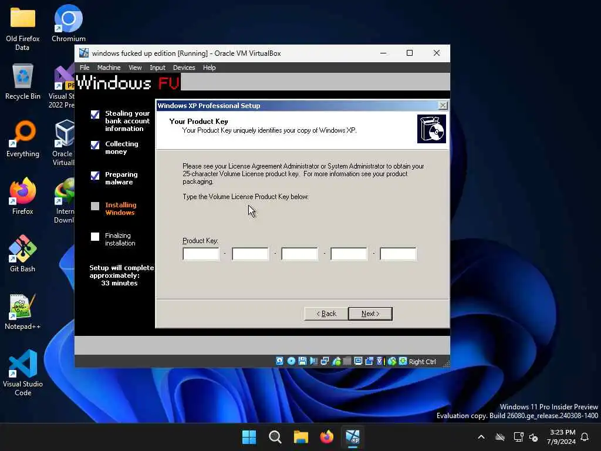This screenshot has width=601, height=451.
Task: Click the hard disk activity icon in VirtualBox status bar
Action: click(x=280, y=361)
